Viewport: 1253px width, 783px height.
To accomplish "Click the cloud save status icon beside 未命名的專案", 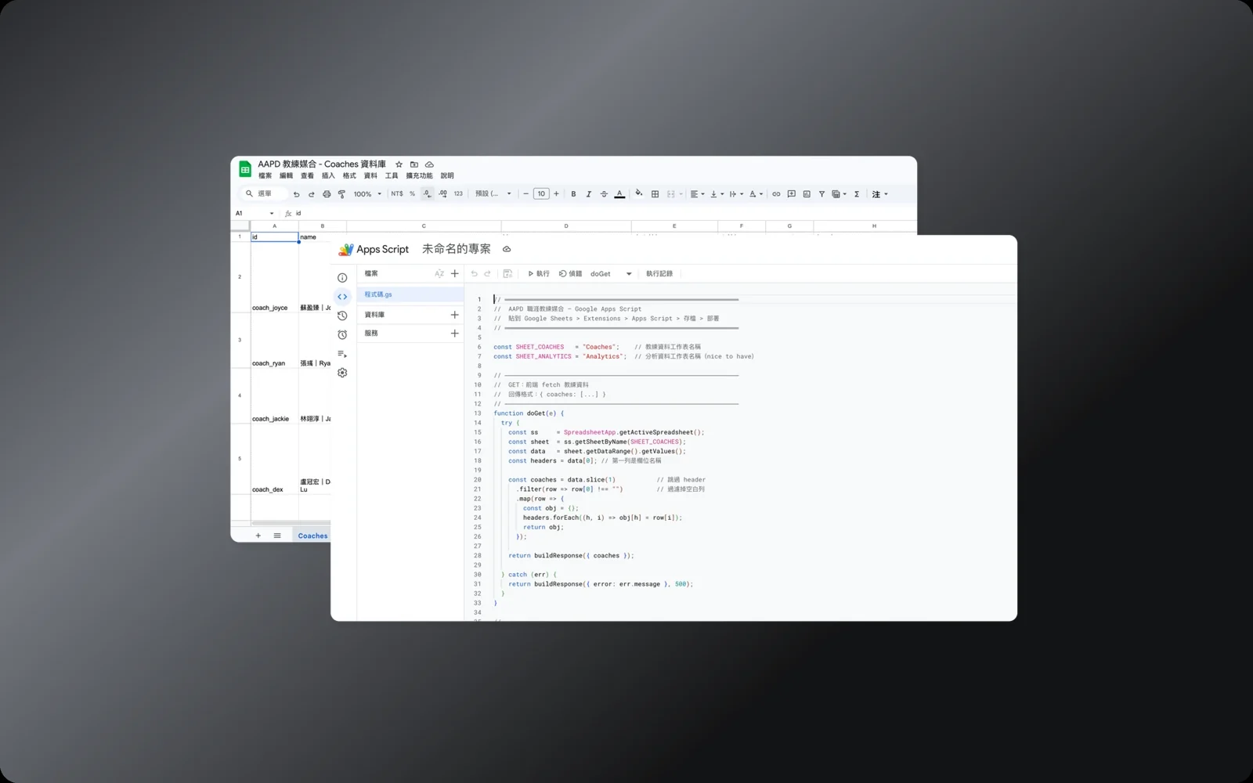I will [x=507, y=249].
